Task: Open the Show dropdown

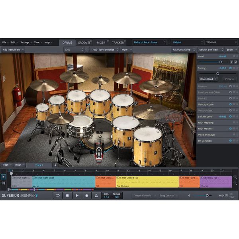Action: pyautogui.click(x=231, y=50)
